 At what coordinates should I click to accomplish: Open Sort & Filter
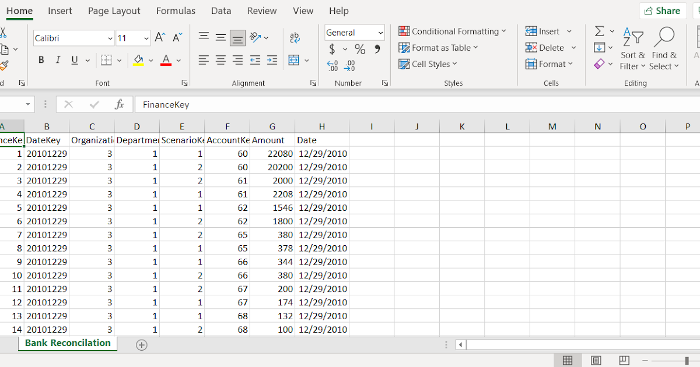pyautogui.click(x=633, y=50)
